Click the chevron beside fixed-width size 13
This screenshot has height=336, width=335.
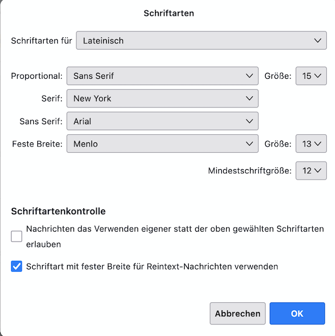pyautogui.click(x=318, y=143)
